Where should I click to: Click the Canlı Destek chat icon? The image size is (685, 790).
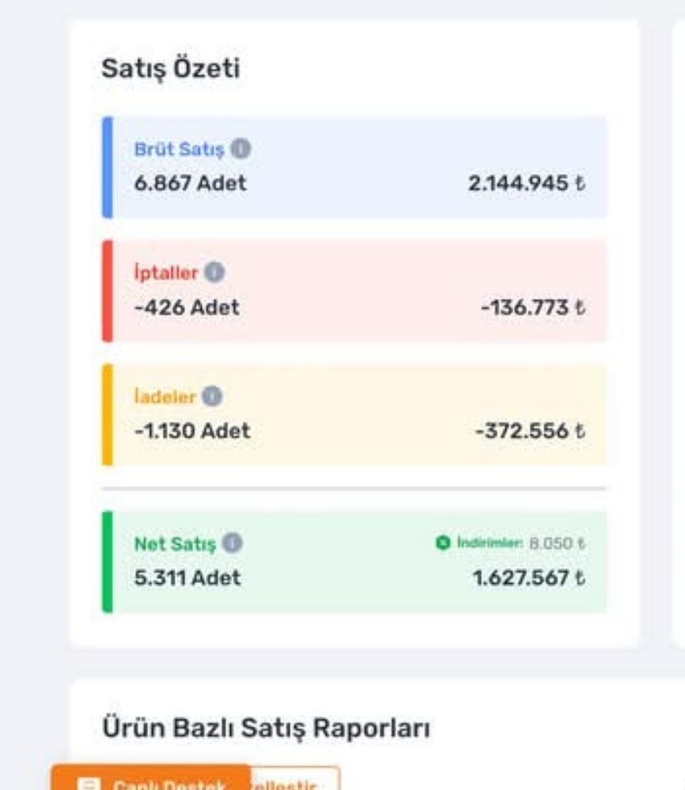click(x=89, y=786)
